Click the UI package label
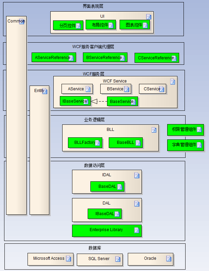 click(102, 16)
